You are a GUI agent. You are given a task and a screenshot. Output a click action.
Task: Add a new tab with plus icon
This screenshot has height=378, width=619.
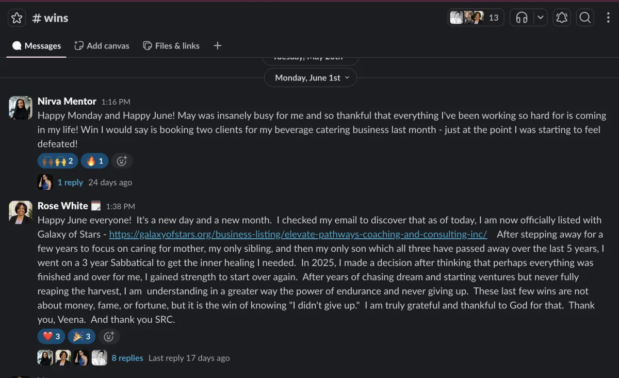(x=218, y=46)
